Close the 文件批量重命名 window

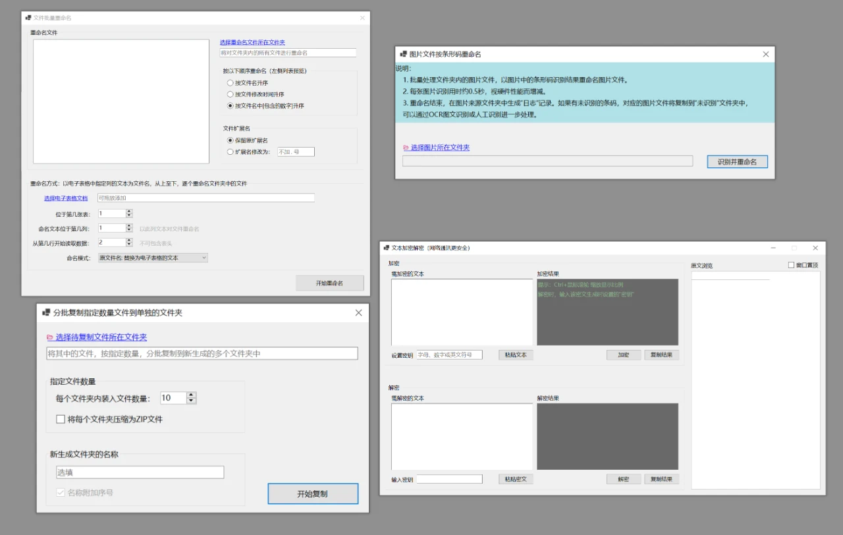tap(362, 18)
